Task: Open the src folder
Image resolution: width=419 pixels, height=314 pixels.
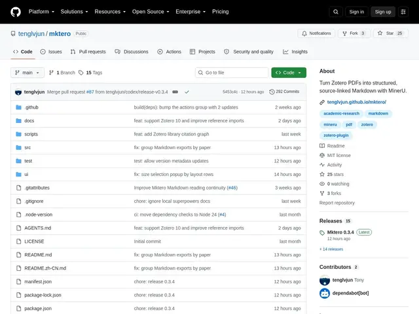Action: (27, 148)
